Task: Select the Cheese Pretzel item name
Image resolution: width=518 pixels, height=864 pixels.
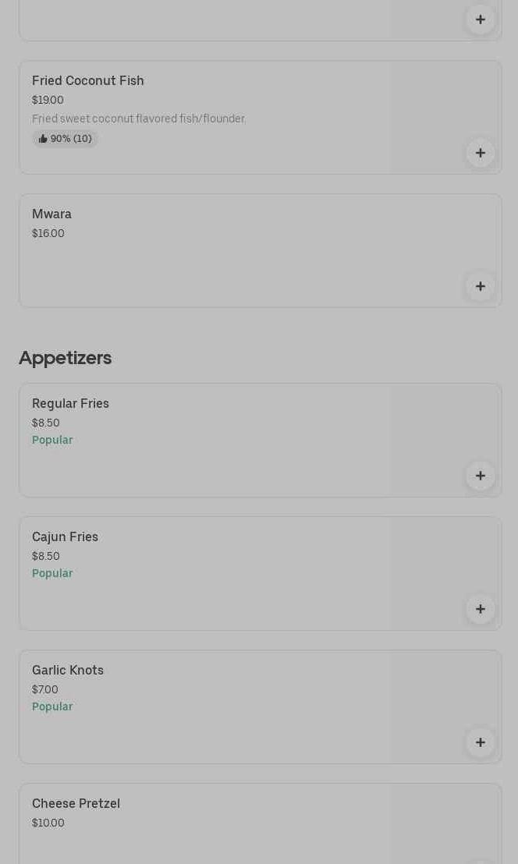Action: click(76, 803)
